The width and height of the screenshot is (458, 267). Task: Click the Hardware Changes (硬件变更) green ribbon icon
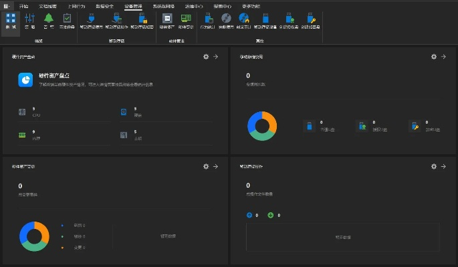[x=186, y=19]
